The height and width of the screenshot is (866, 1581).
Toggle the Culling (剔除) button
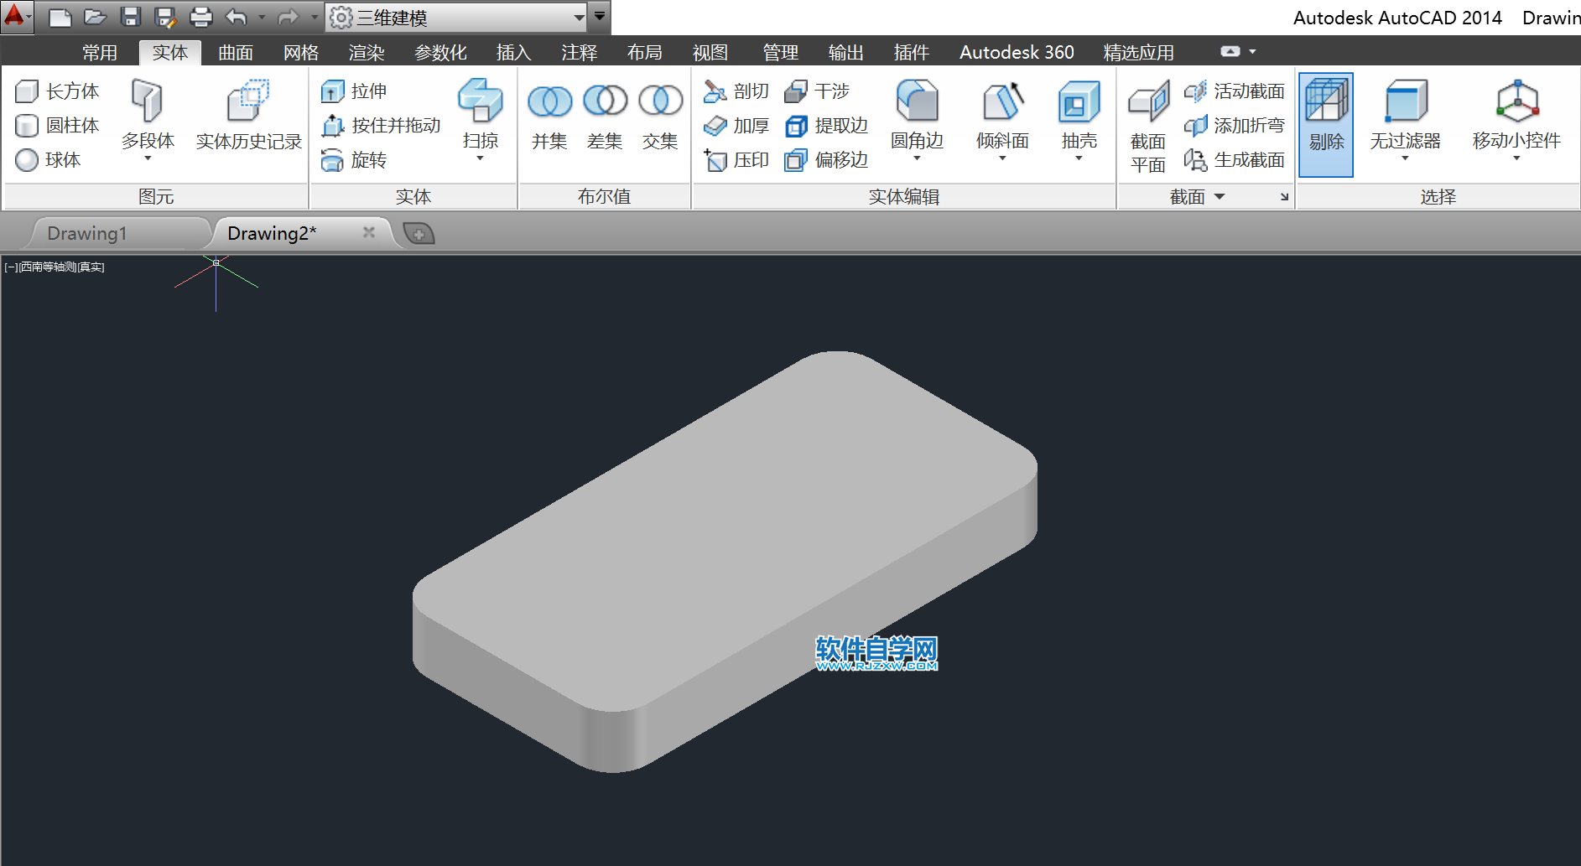coord(1326,124)
